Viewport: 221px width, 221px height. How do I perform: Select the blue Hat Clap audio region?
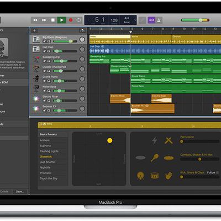pyautogui.click(x=155, y=49)
